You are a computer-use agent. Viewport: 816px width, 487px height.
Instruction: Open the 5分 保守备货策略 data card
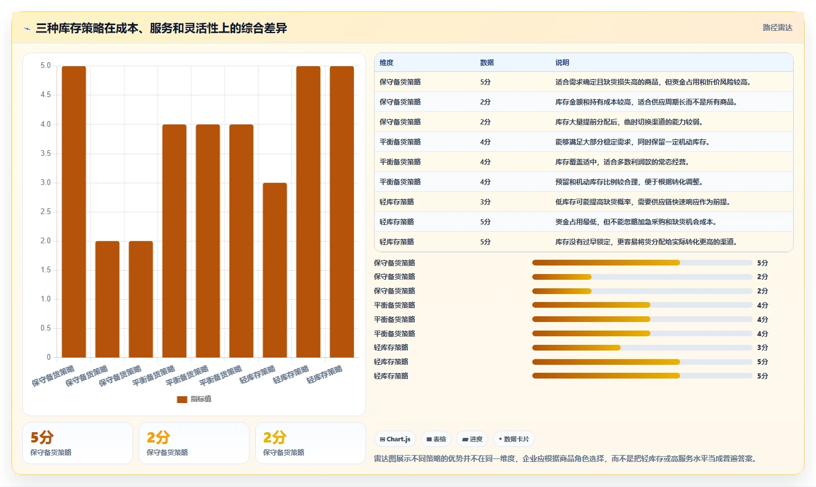[x=78, y=443]
